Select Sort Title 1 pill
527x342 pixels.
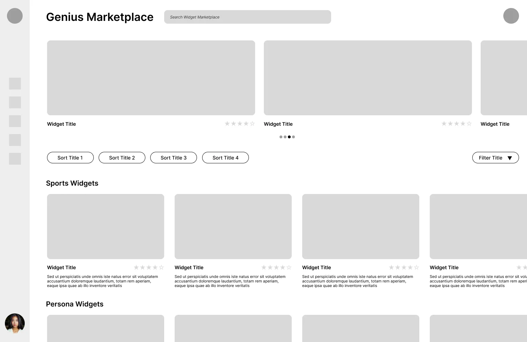tap(70, 158)
